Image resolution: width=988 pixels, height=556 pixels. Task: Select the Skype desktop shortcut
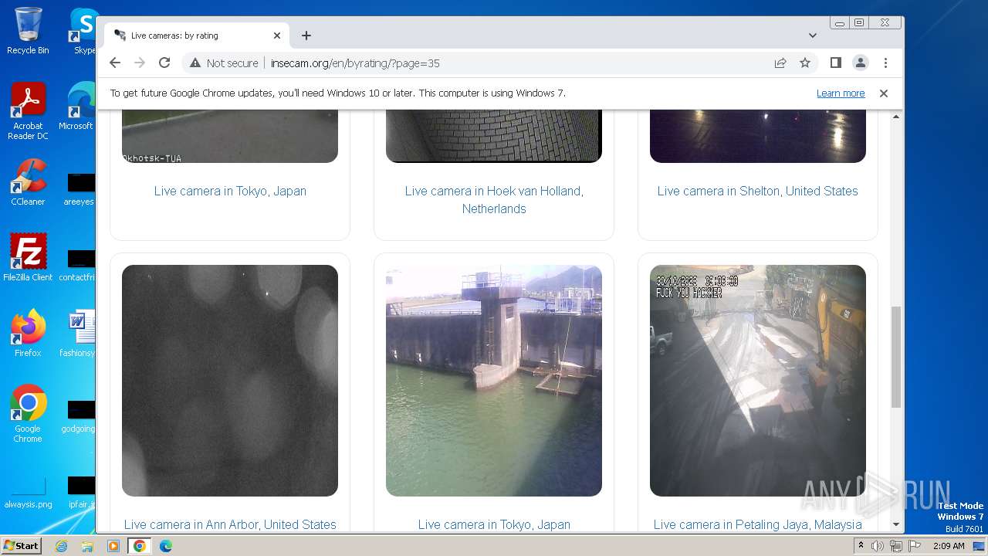[83, 31]
